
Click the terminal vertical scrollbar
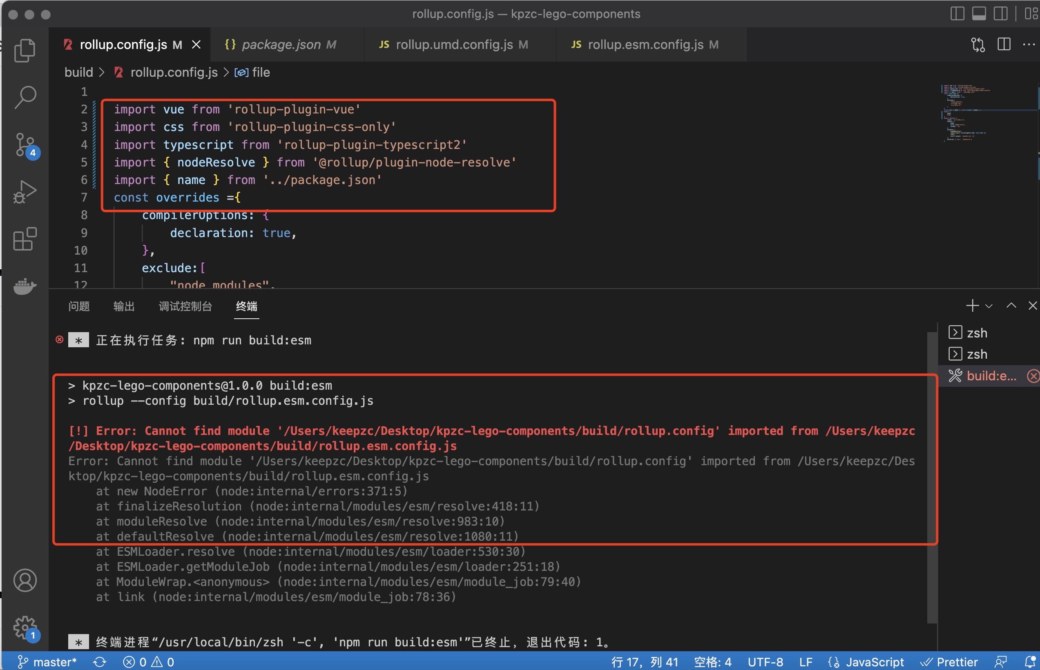coord(932,477)
